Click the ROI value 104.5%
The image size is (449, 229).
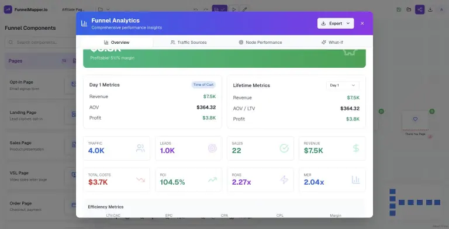tap(172, 182)
